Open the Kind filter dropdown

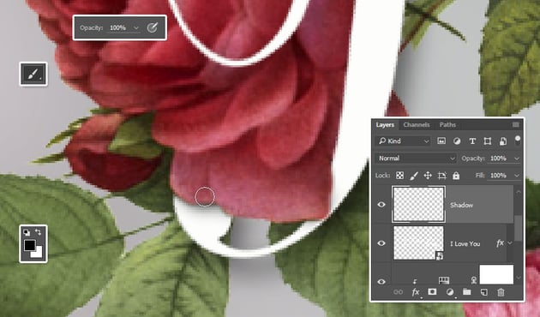pyautogui.click(x=403, y=141)
